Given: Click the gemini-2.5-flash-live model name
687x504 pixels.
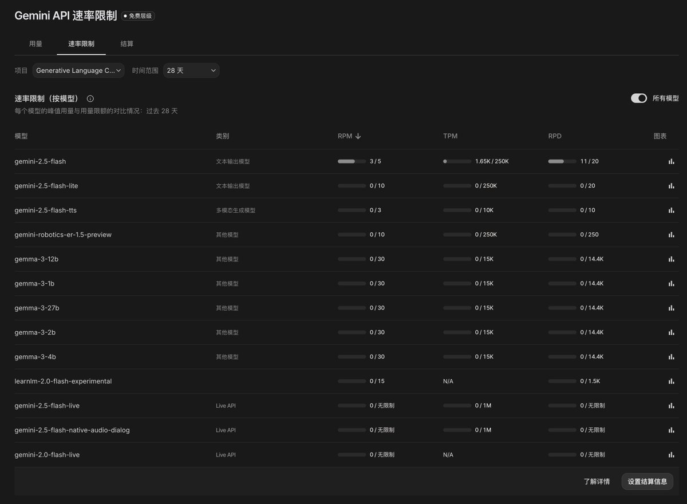Looking at the screenshot, I should click(47, 406).
